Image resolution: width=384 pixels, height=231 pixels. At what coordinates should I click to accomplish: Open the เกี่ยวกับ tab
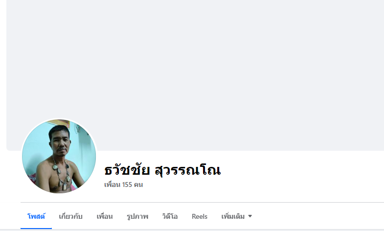pos(70,216)
